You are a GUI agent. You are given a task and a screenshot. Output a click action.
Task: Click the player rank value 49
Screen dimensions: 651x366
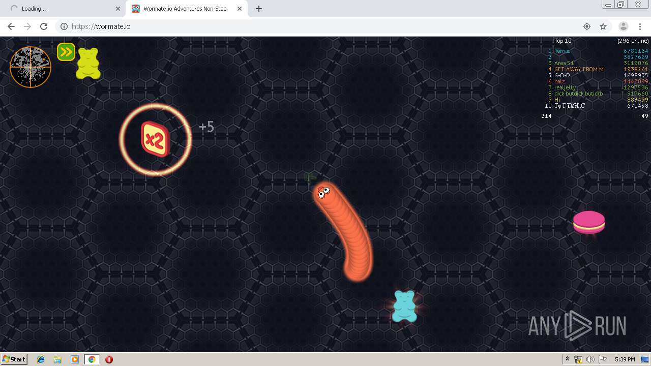tap(645, 116)
